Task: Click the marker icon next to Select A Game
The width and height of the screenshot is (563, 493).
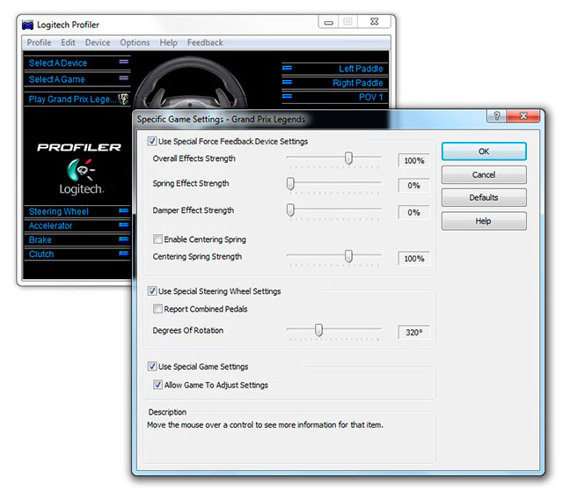Action: click(123, 78)
